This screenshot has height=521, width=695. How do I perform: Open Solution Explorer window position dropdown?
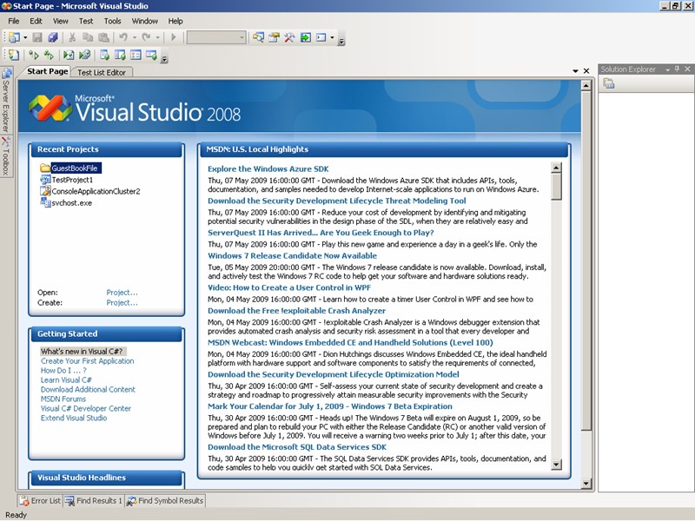667,69
